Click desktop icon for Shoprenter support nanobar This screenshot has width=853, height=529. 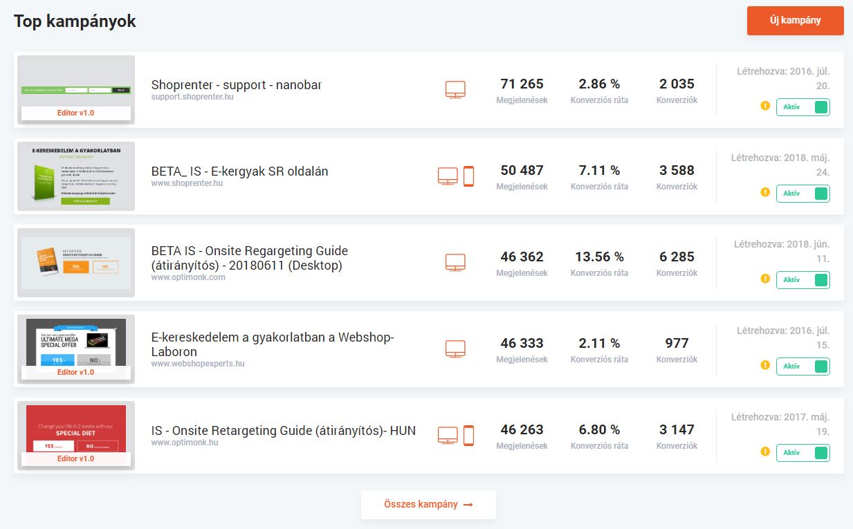point(455,90)
